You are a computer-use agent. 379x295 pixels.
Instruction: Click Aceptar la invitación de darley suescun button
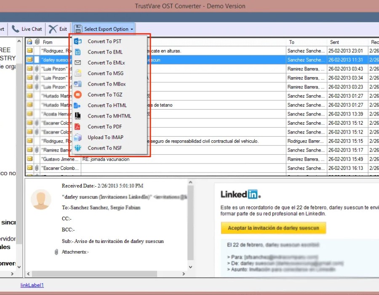(273, 228)
